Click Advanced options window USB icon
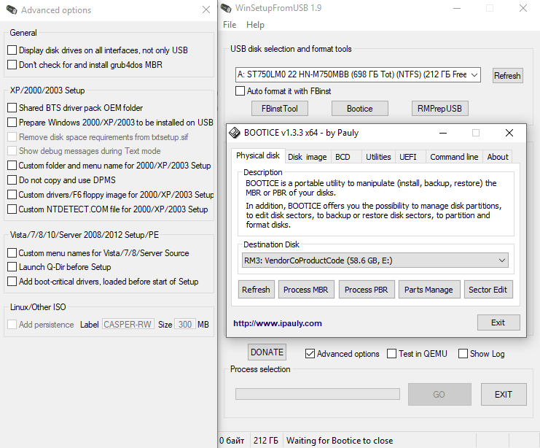Viewport: 540px width, 448px height. click(12, 10)
